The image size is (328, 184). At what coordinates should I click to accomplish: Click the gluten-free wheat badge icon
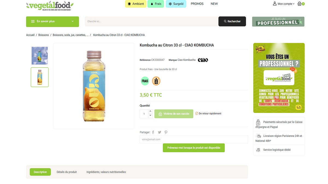(x=156, y=81)
